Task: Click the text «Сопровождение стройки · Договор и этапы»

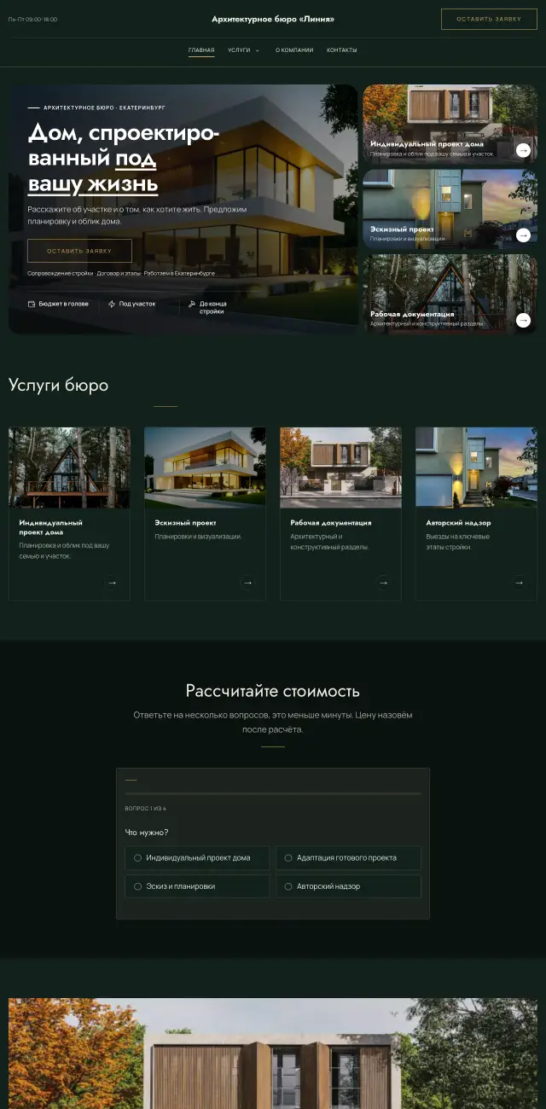Action: [84, 274]
